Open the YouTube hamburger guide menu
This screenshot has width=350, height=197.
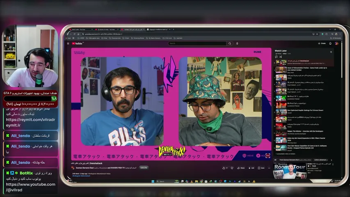[x=68, y=44]
